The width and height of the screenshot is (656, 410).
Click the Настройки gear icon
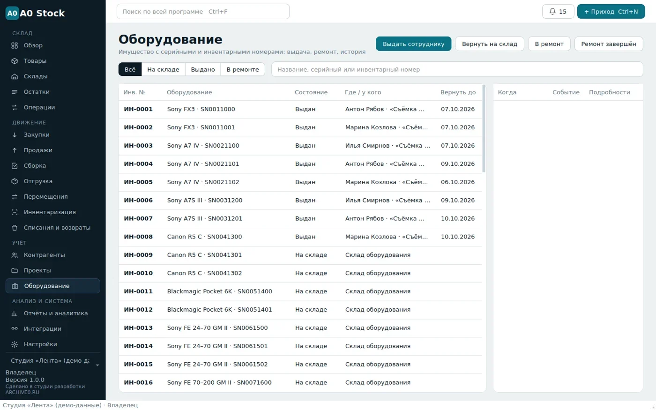coord(15,344)
